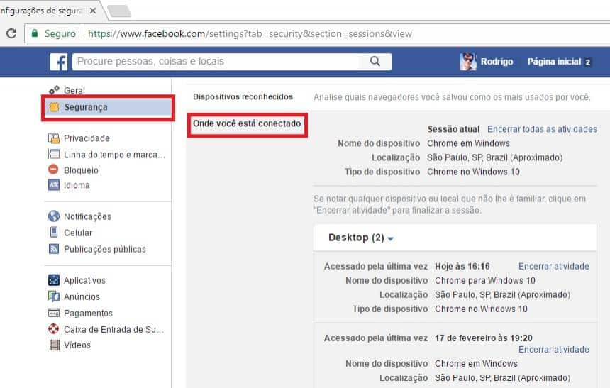
Task: Click the Publicações públicas feed icon
Action: [x=54, y=249]
